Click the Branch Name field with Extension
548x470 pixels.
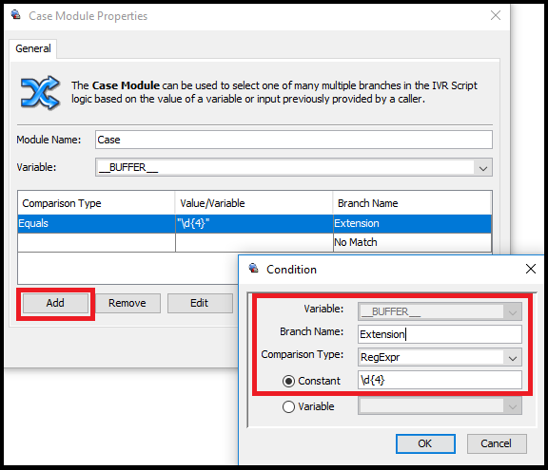click(440, 334)
